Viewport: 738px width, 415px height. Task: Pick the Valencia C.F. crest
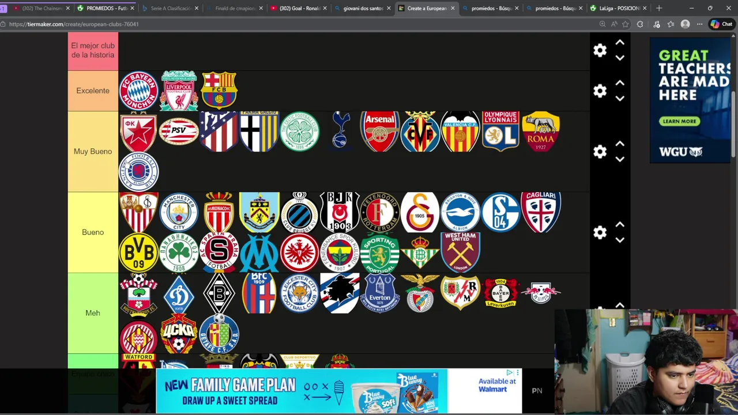tap(460, 131)
